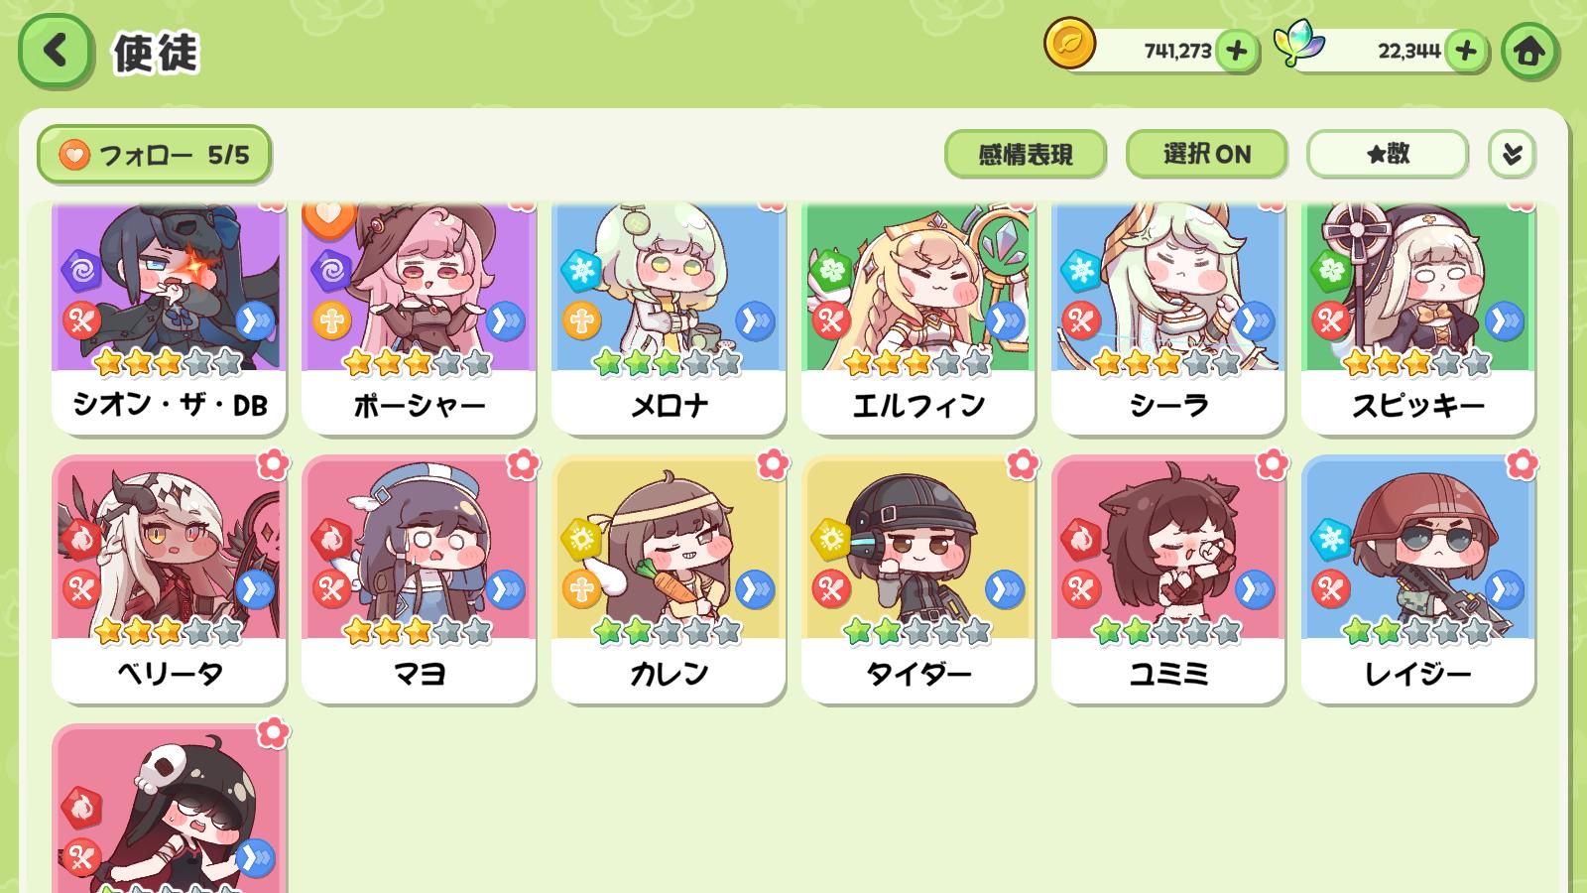
Task: Select the マヨ character card
Action: [419, 579]
